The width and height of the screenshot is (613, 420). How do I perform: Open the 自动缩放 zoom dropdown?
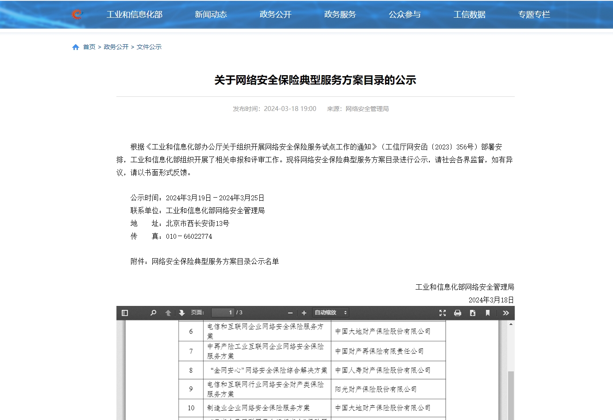331,313
